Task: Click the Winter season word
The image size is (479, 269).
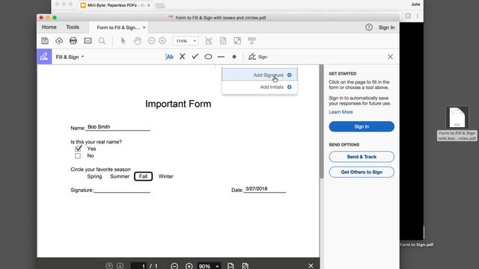Action: [166, 176]
